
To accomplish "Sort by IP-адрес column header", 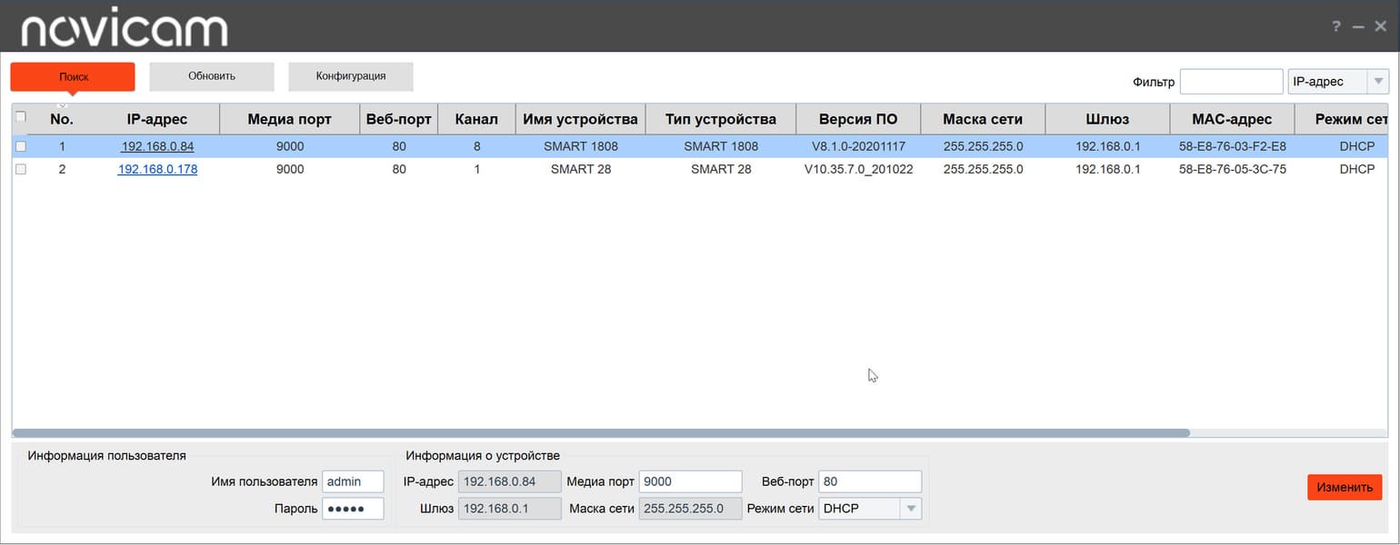I will pyautogui.click(x=157, y=119).
